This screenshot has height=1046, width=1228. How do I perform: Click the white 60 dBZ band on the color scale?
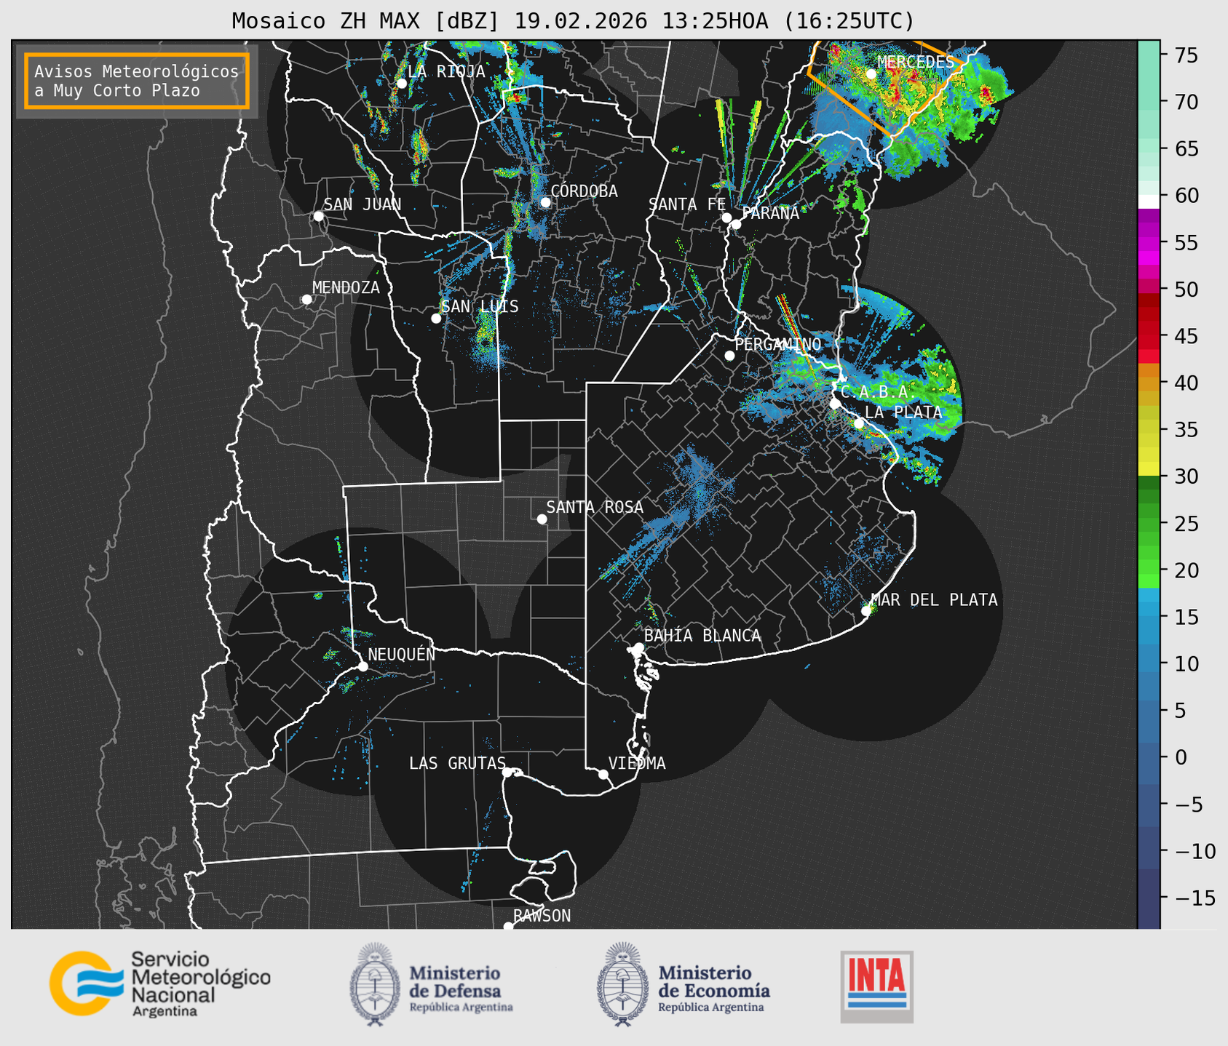[1149, 201]
